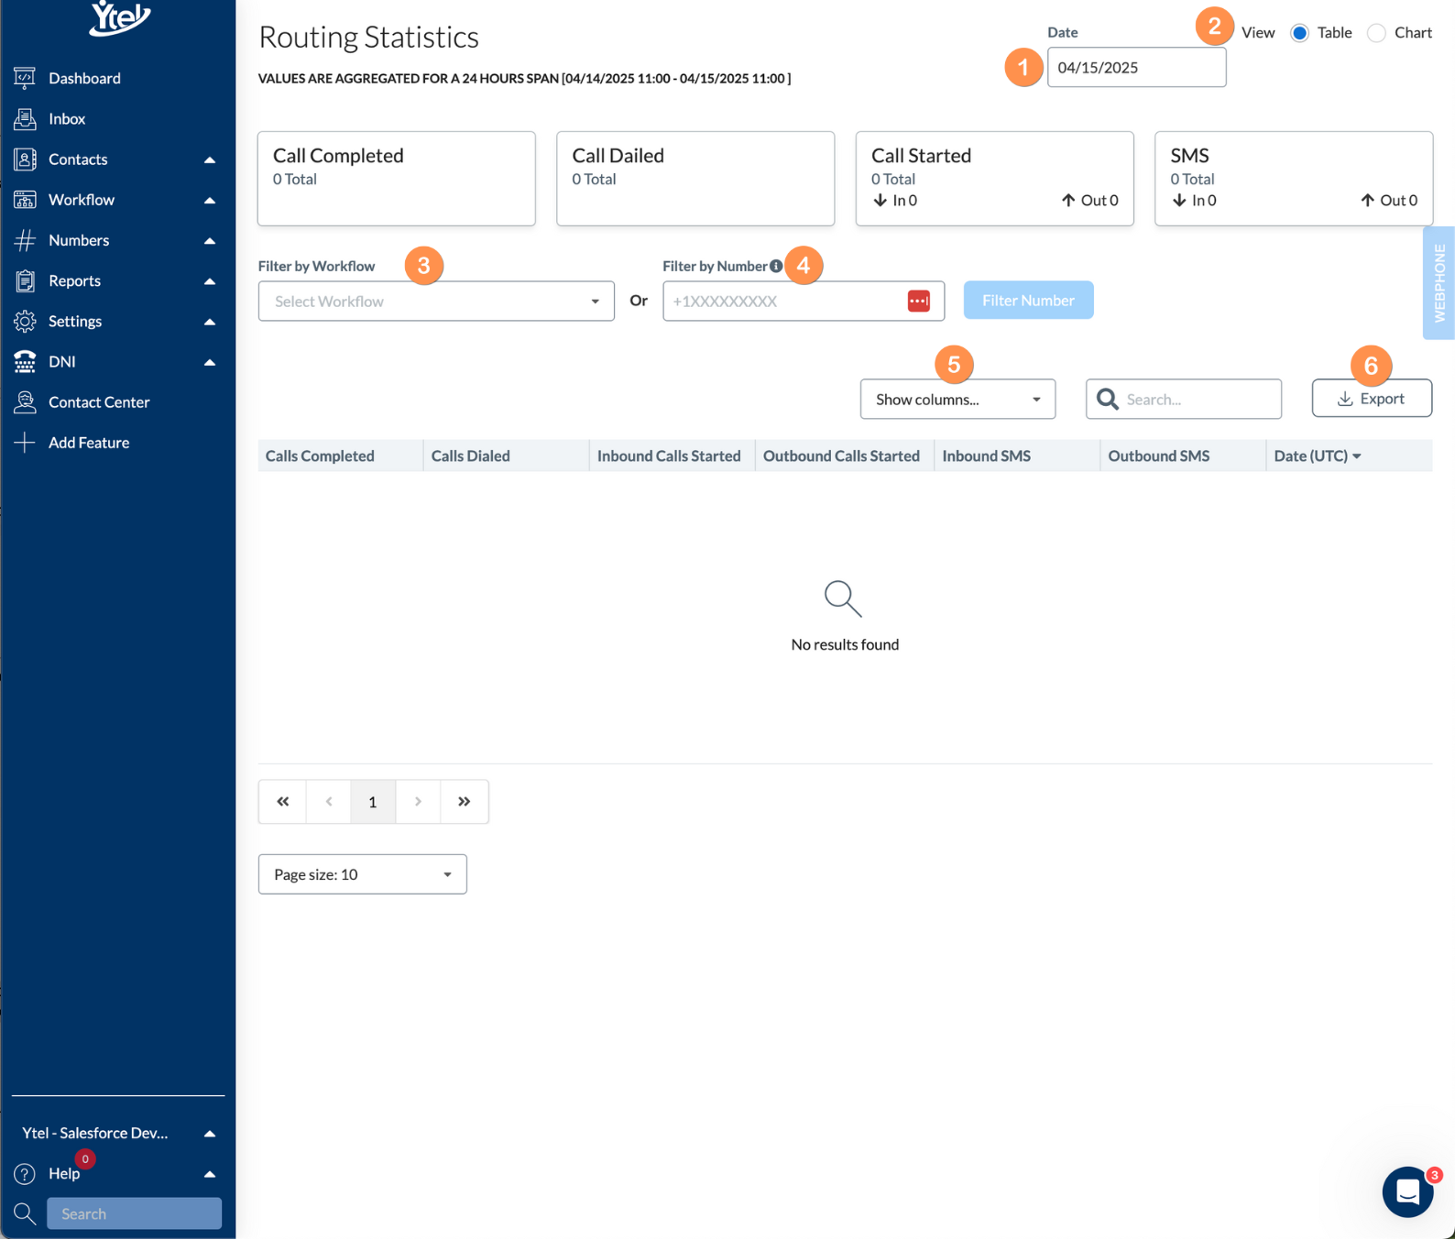Click the Contact Center agent icon
The image size is (1455, 1240).
[x=25, y=401]
